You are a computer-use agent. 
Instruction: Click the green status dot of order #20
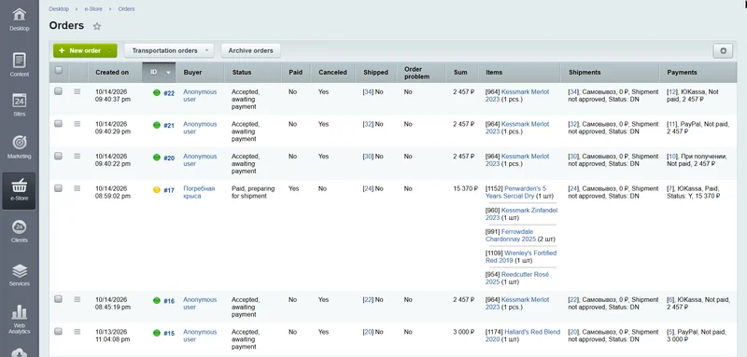coord(156,158)
